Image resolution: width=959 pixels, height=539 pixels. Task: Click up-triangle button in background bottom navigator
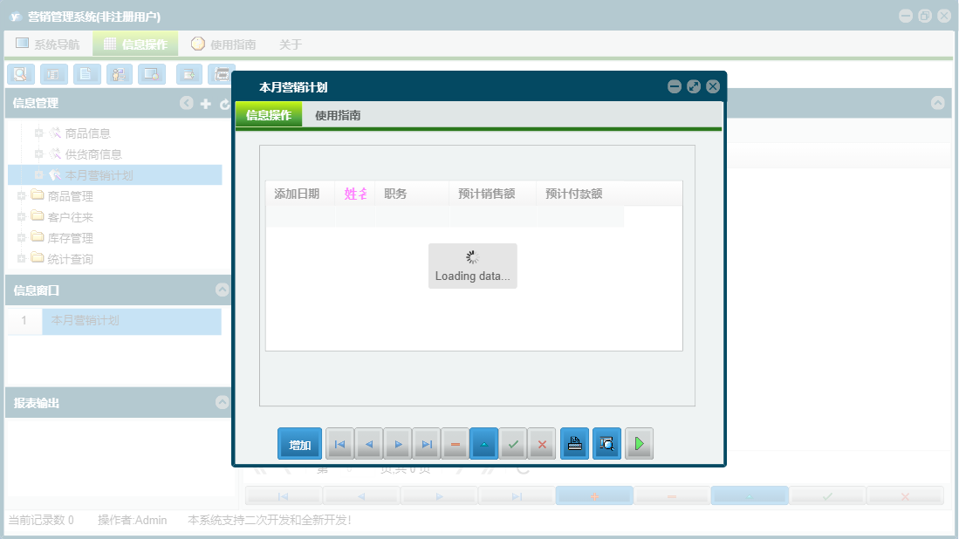(x=750, y=496)
